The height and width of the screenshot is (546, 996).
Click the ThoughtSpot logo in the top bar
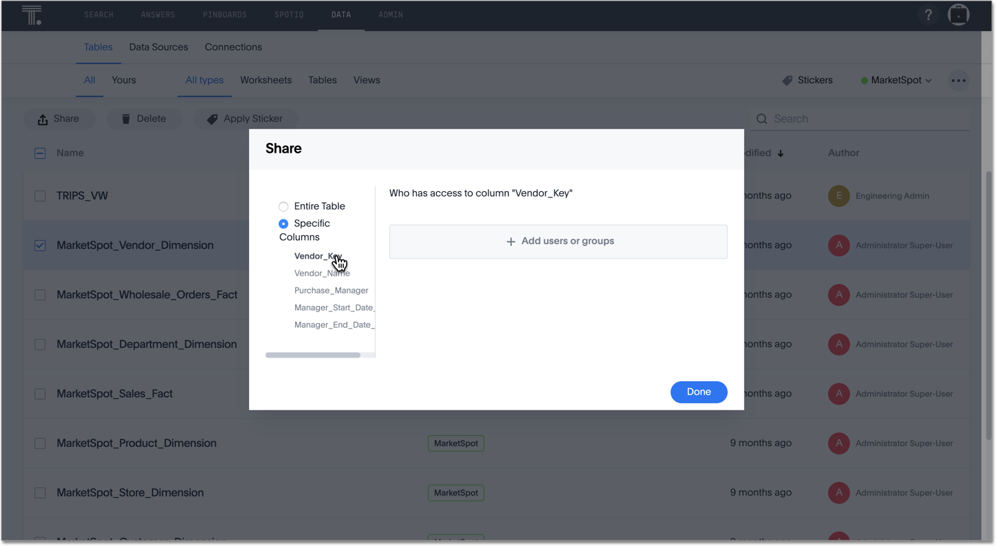pos(32,14)
